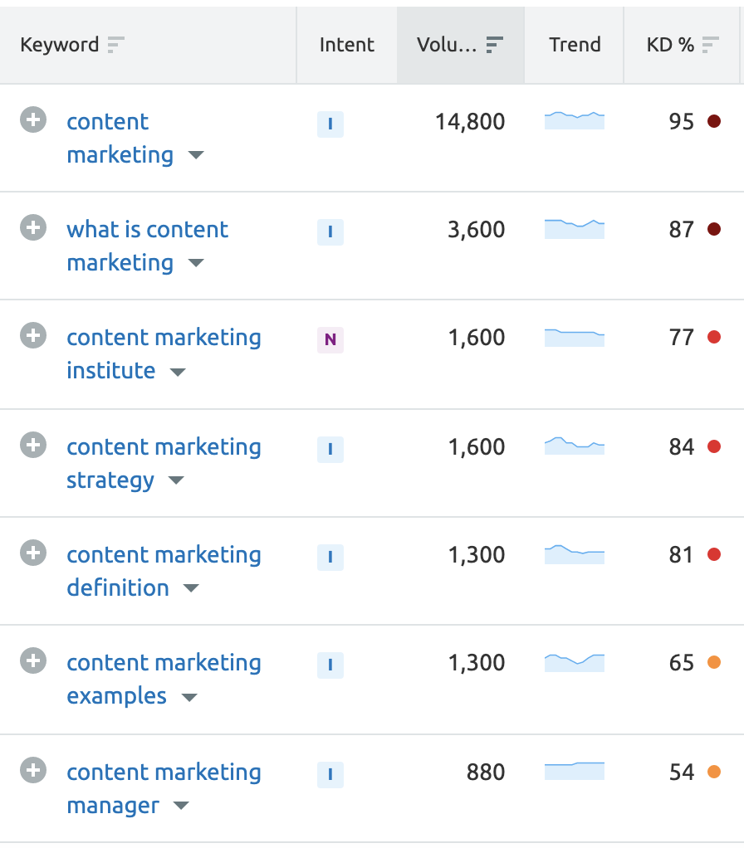Click trend sparkline for 'content marketing examples'
744x848 pixels.
(574, 662)
